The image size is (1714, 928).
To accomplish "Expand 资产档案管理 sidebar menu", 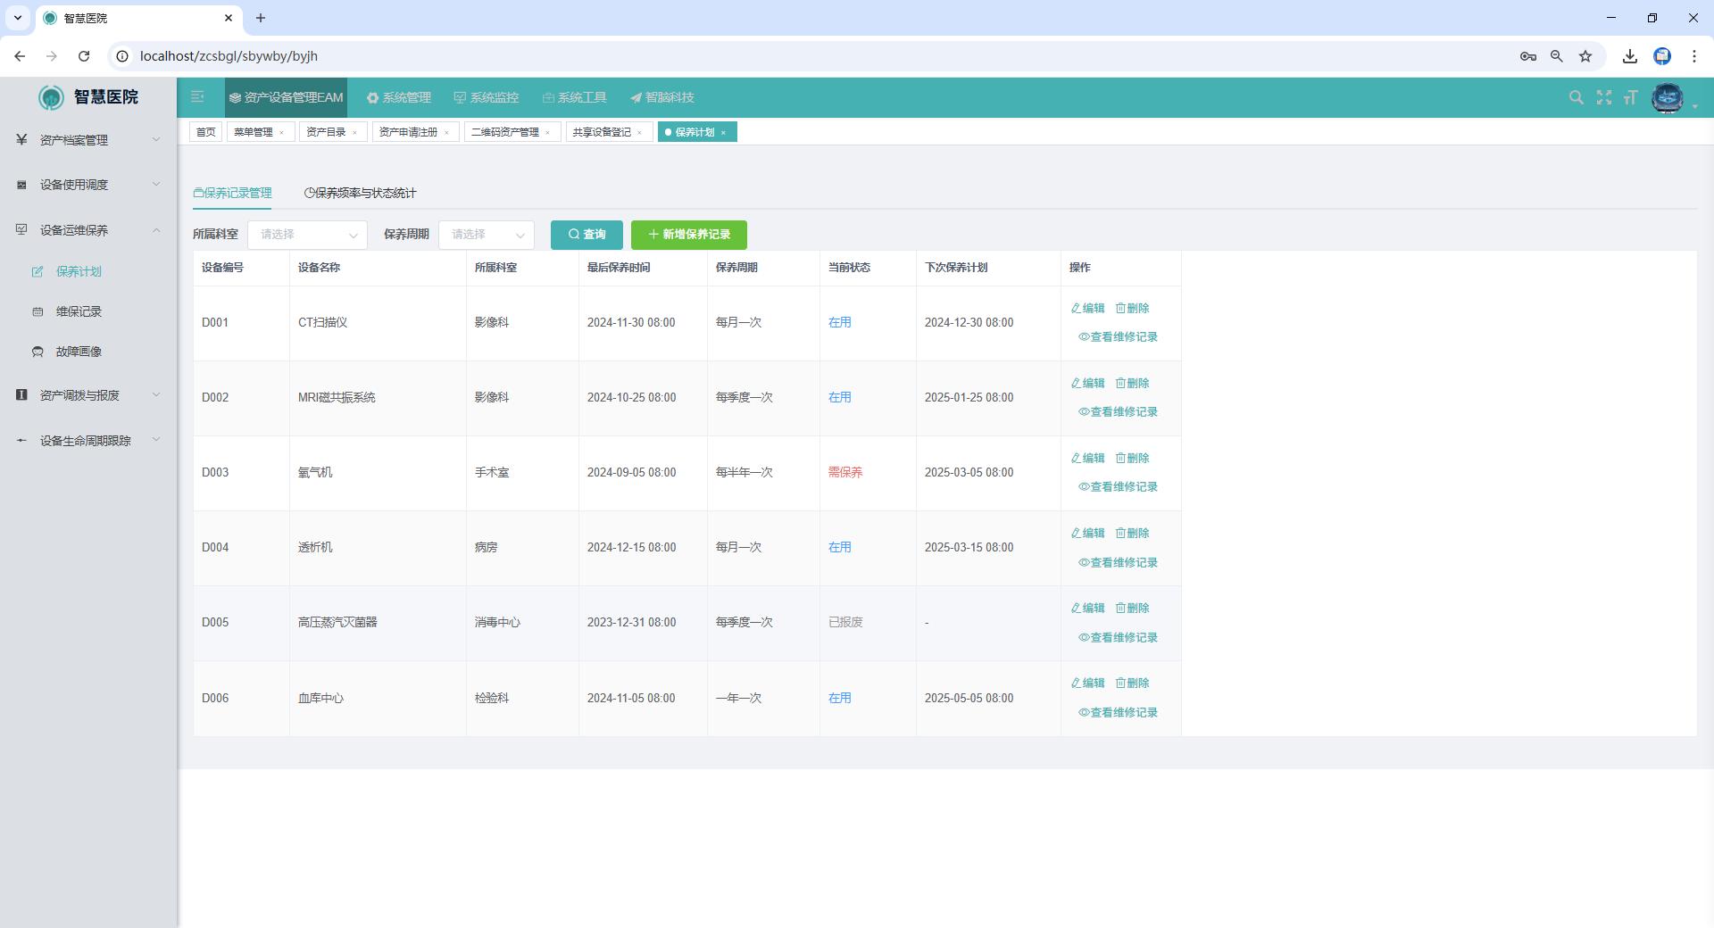I will (x=87, y=140).
